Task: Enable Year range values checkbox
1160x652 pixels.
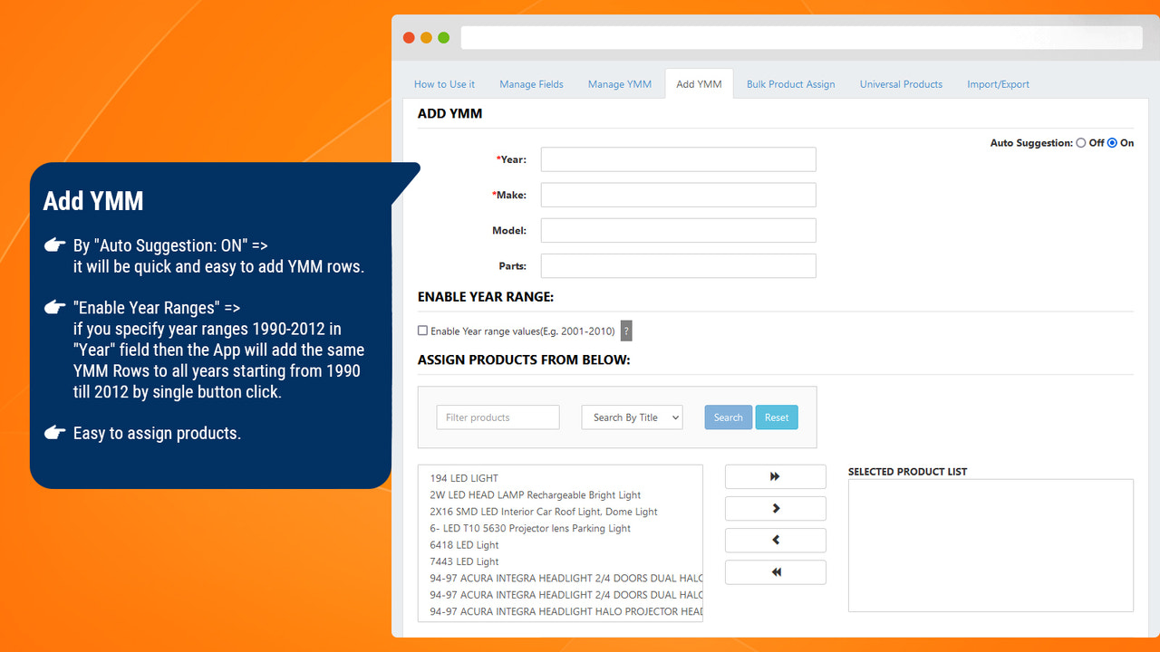Action: click(422, 331)
